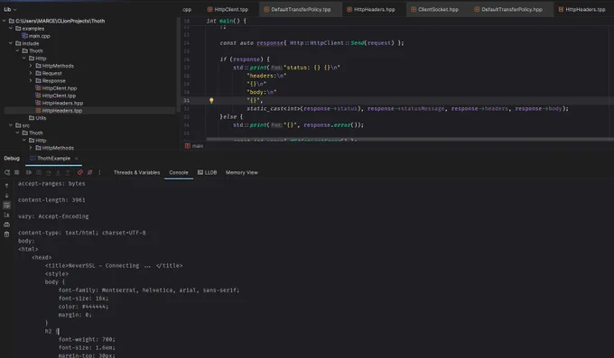Viewport: 614px width, 358px height.
Task: Click the response variable on line 24
Action: pos(270,43)
